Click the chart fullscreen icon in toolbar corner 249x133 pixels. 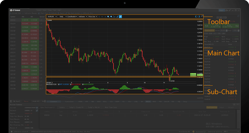click(202, 16)
